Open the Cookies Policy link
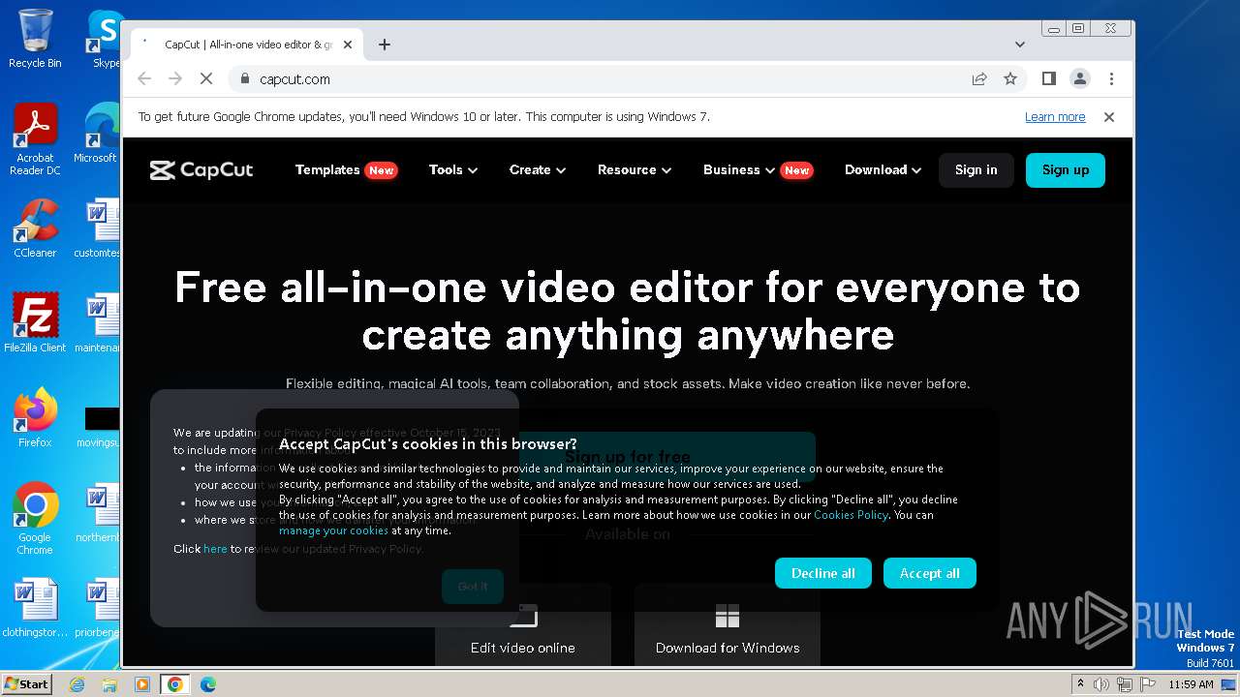 (x=851, y=515)
